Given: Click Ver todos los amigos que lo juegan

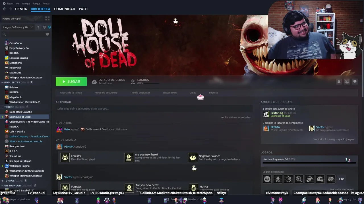Looking at the screenshot, I should click(334, 139).
